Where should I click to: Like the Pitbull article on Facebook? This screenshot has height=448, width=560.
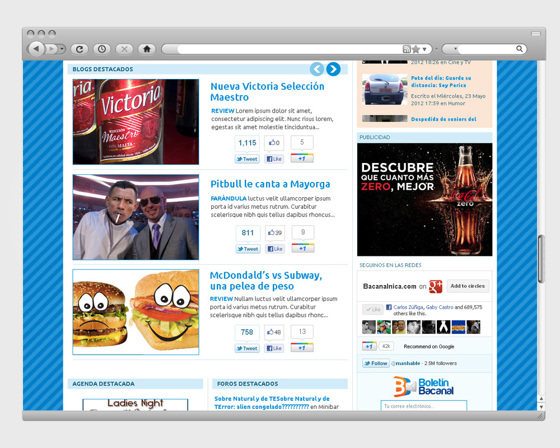(x=275, y=249)
